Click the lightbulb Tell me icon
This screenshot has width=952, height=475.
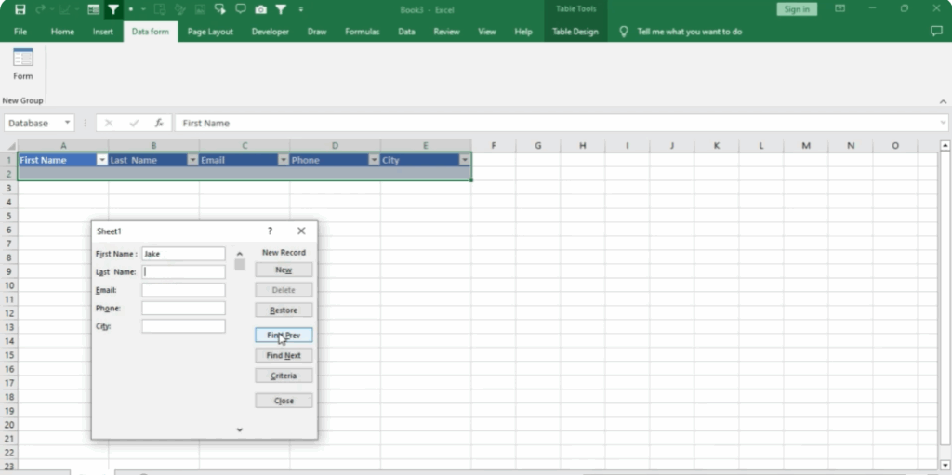coord(624,32)
